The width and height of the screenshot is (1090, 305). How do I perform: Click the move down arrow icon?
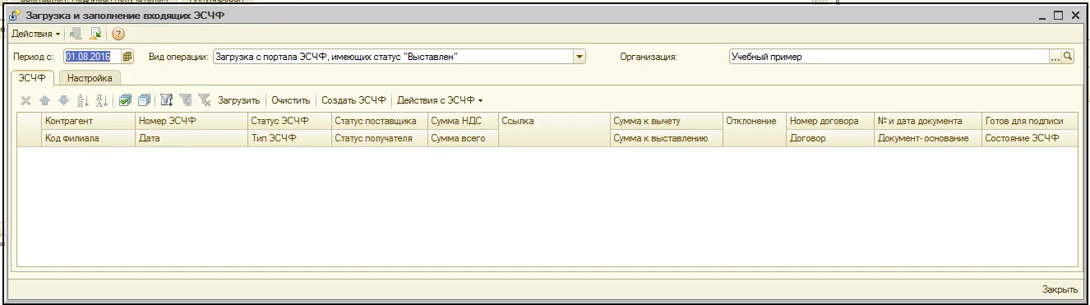tap(63, 100)
